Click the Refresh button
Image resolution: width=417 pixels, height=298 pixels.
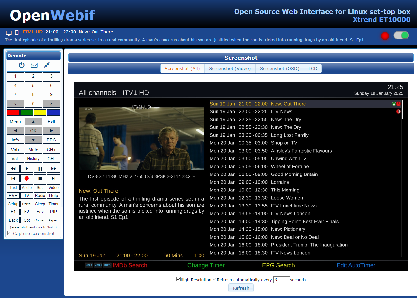241,288
